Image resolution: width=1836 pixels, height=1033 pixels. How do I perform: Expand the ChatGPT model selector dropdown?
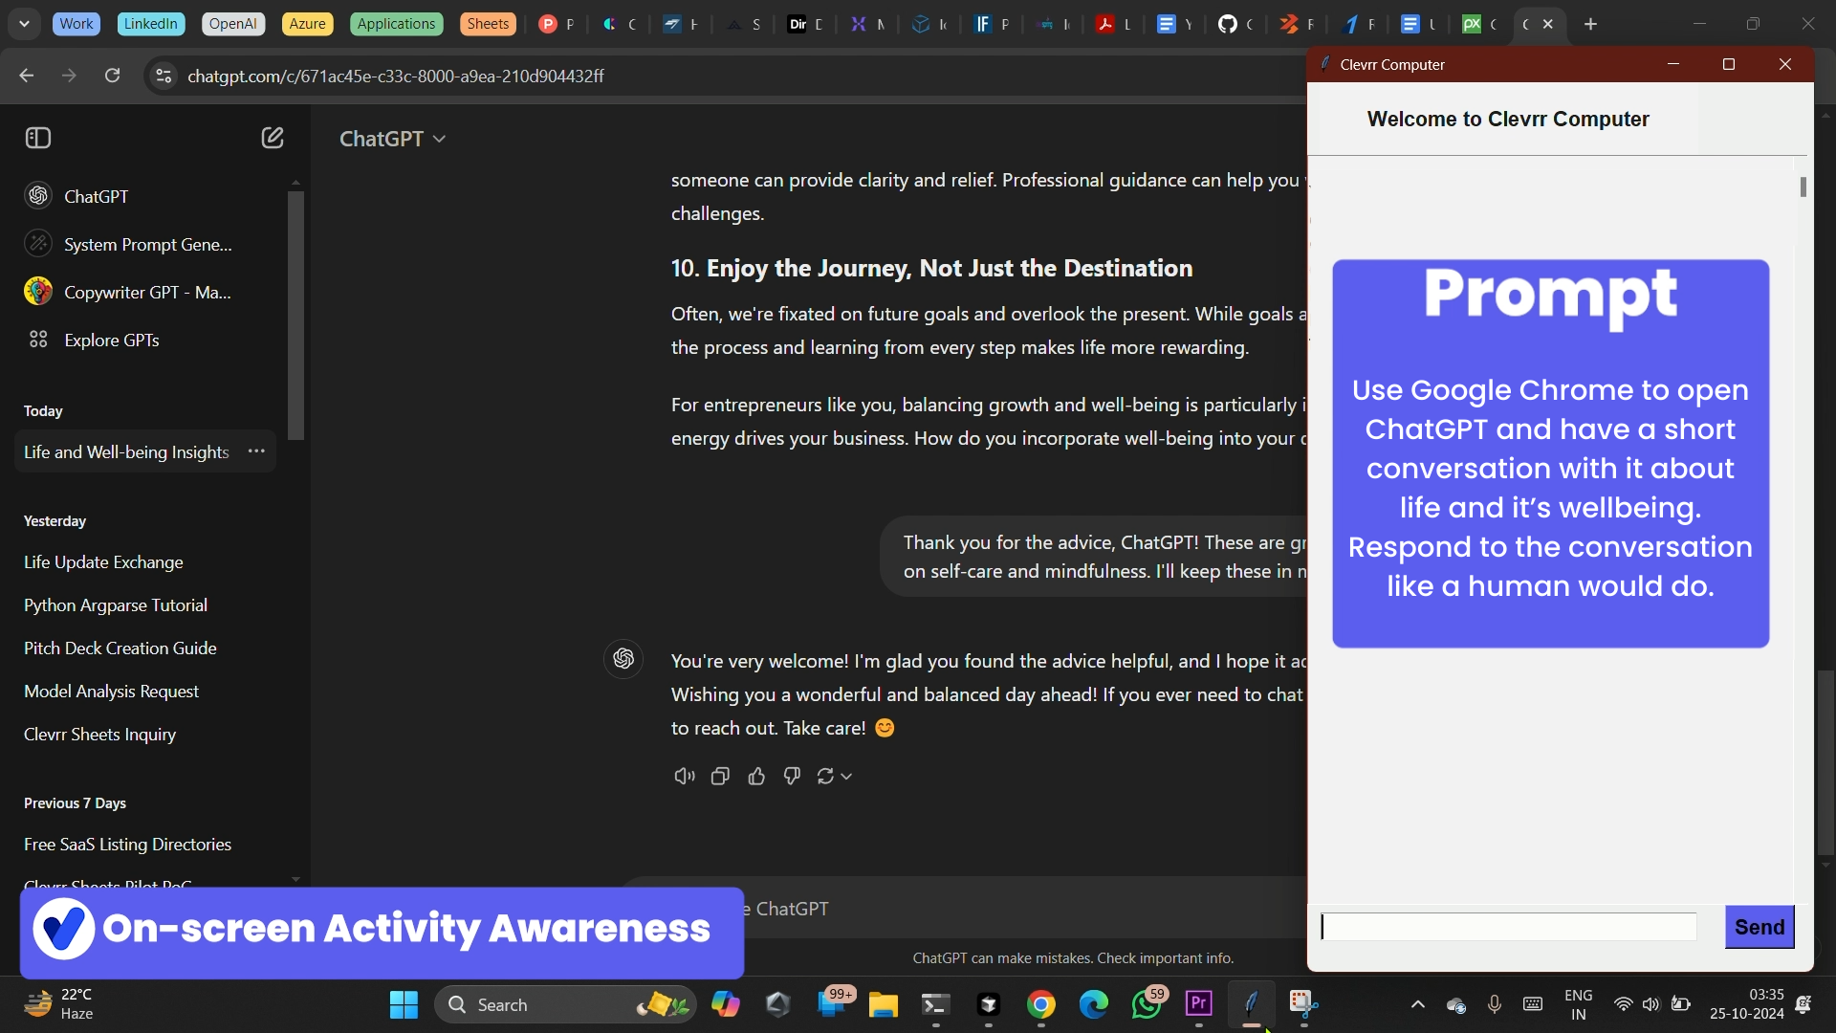pyautogui.click(x=392, y=139)
